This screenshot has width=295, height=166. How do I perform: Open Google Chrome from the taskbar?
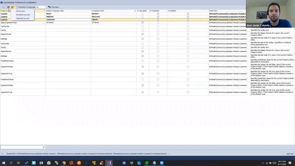click(x=64, y=163)
